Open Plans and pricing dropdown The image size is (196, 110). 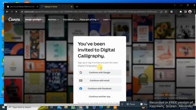pos(89,20)
